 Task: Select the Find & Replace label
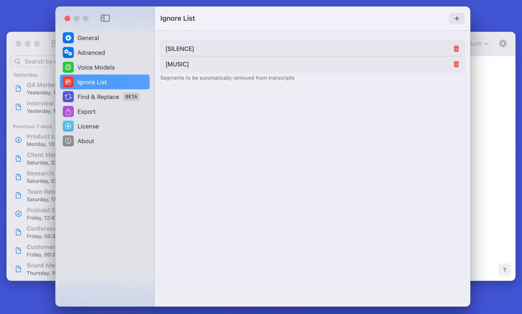[x=98, y=97]
